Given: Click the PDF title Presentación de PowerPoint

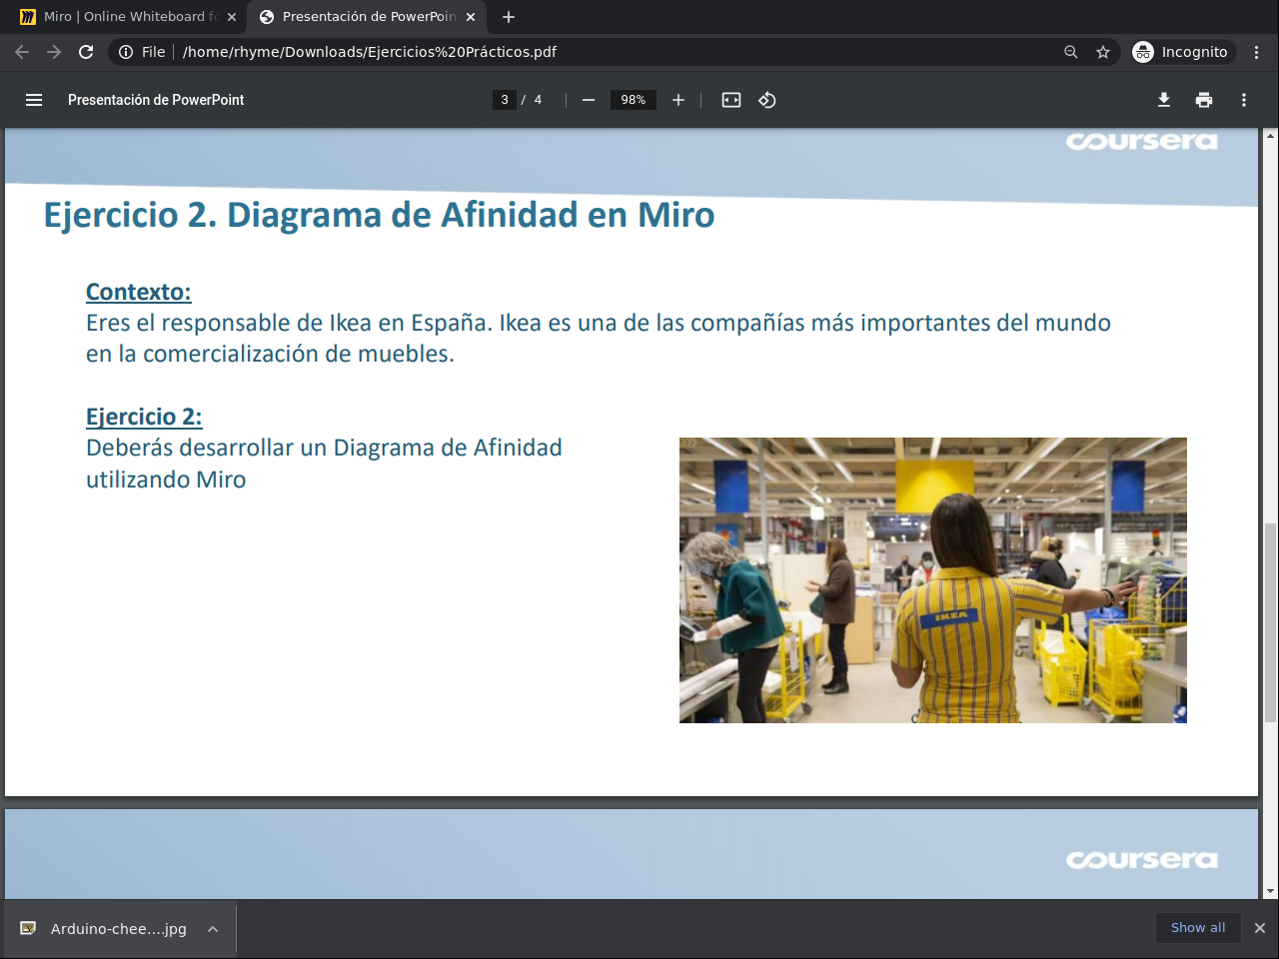Looking at the screenshot, I should click(156, 100).
